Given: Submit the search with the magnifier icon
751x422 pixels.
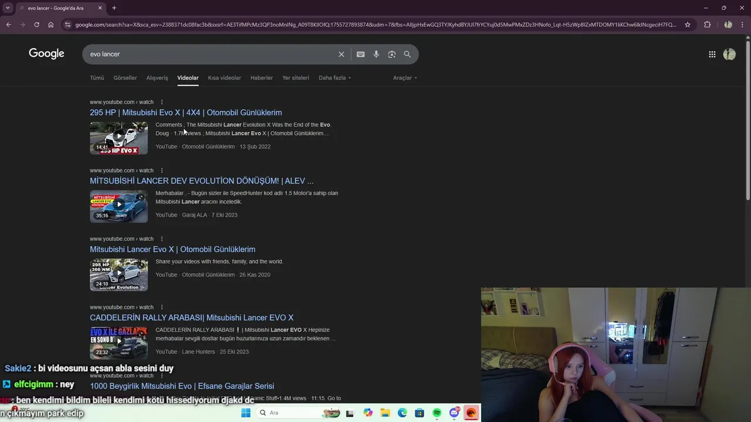Looking at the screenshot, I should (407, 54).
